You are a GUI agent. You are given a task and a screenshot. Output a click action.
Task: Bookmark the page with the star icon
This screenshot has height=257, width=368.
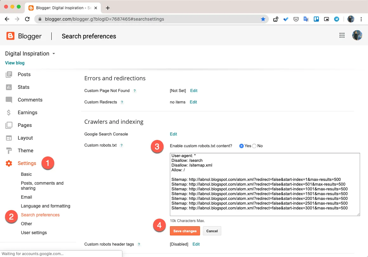(263, 19)
